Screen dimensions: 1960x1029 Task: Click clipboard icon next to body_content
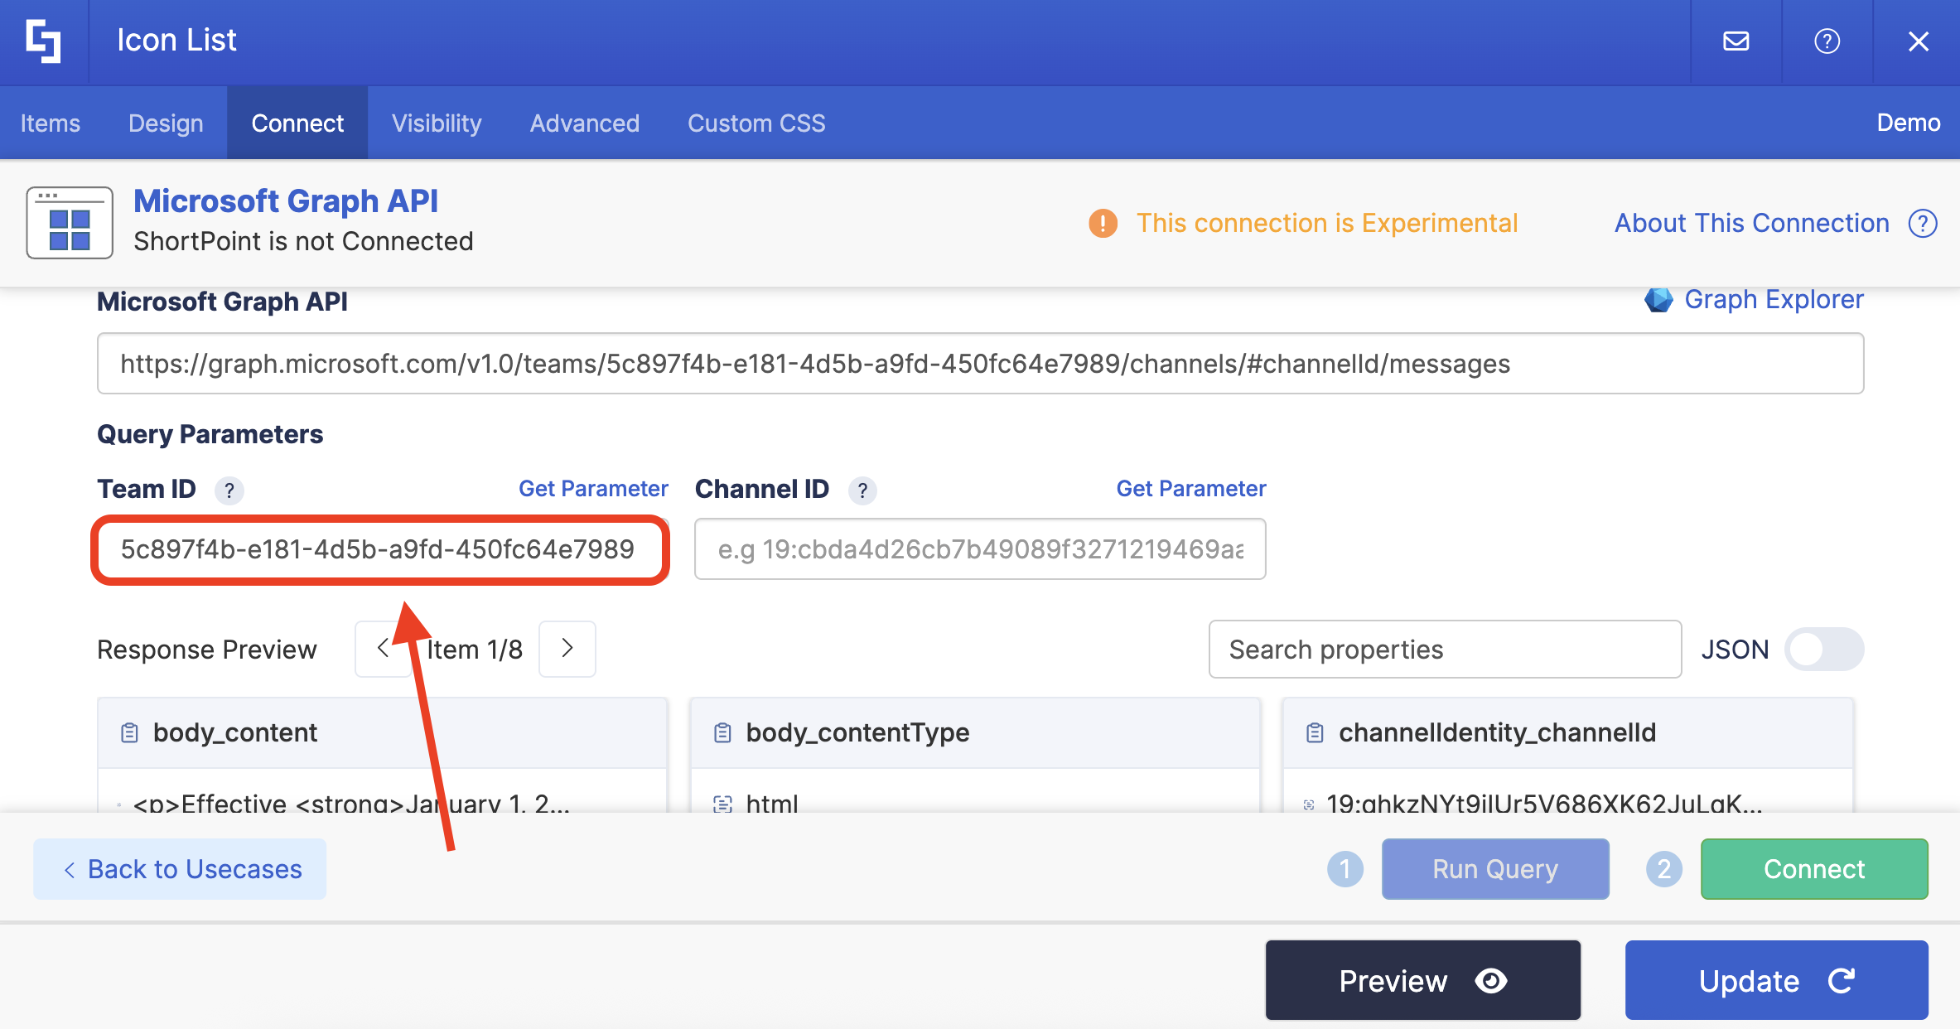129,732
